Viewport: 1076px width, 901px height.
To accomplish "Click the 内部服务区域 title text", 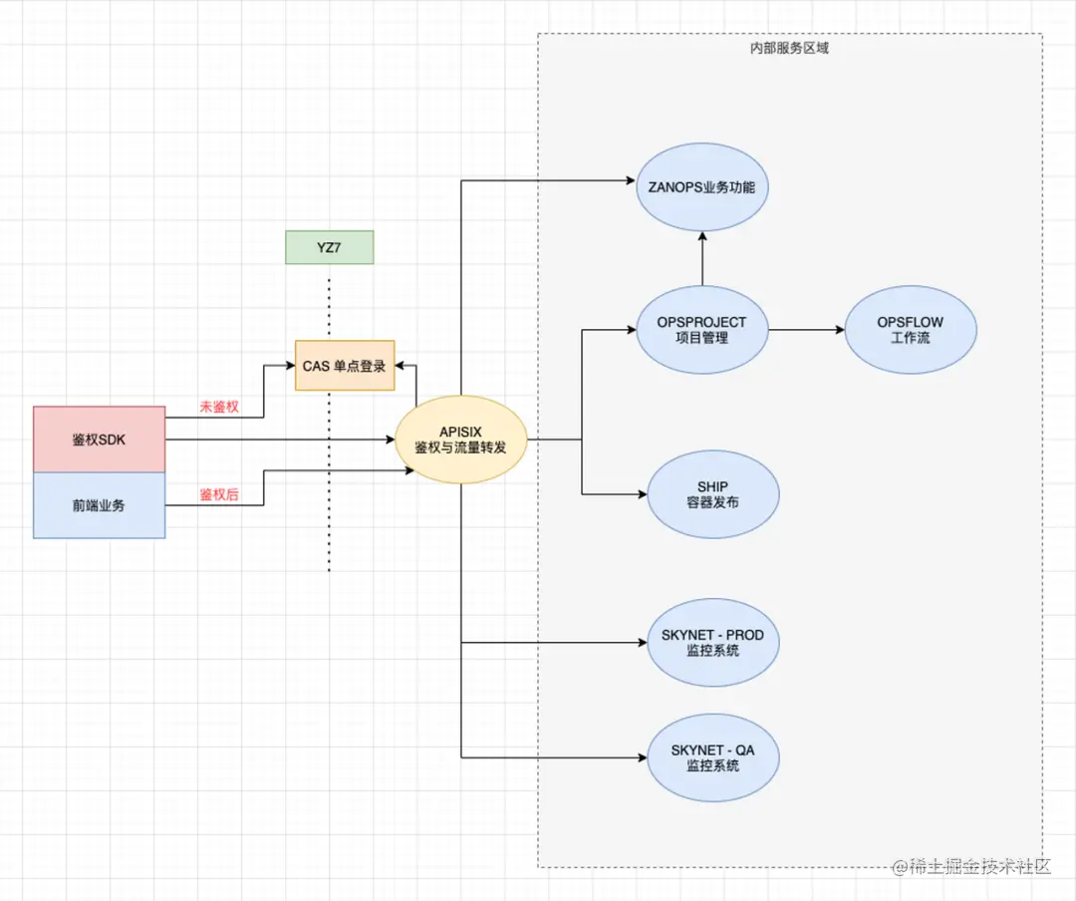I will pyautogui.click(x=790, y=48).
